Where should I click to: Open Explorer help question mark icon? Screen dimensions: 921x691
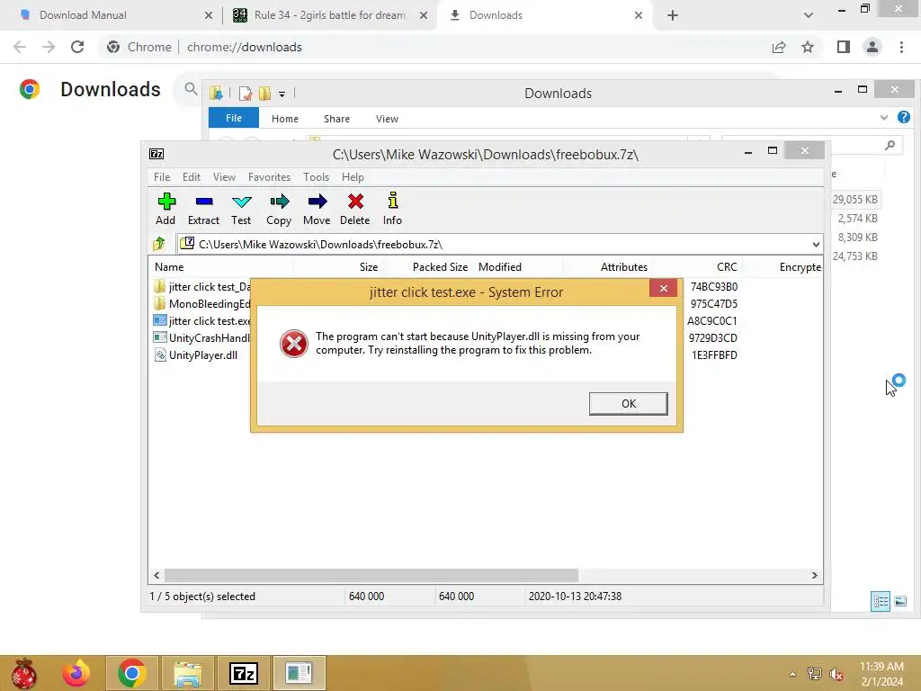click(x=903, y=118)
